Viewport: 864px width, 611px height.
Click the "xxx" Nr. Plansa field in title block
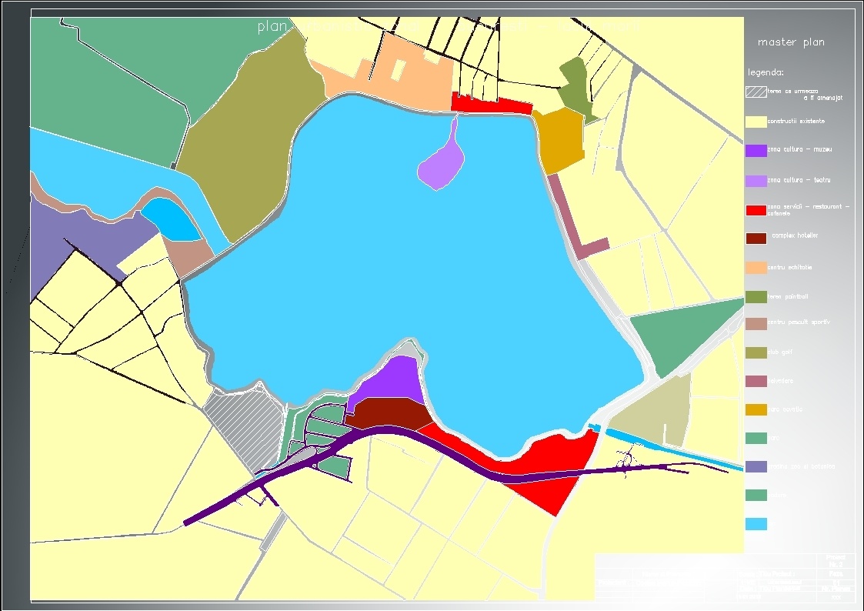click(836, 597)
